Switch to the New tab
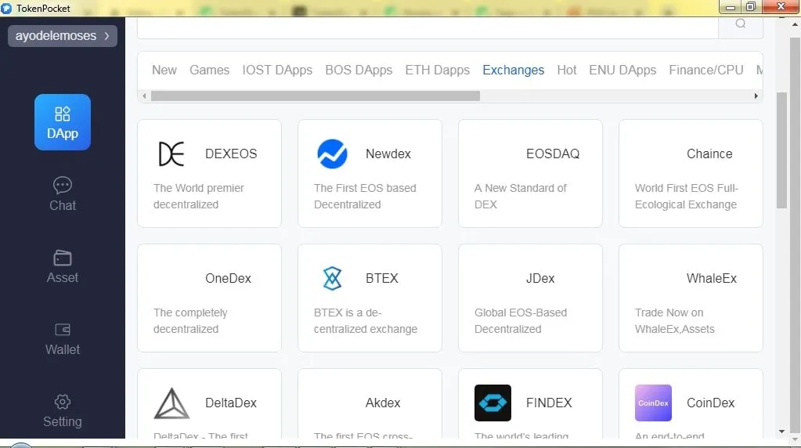Screen dimensions: 801x448 164,70
